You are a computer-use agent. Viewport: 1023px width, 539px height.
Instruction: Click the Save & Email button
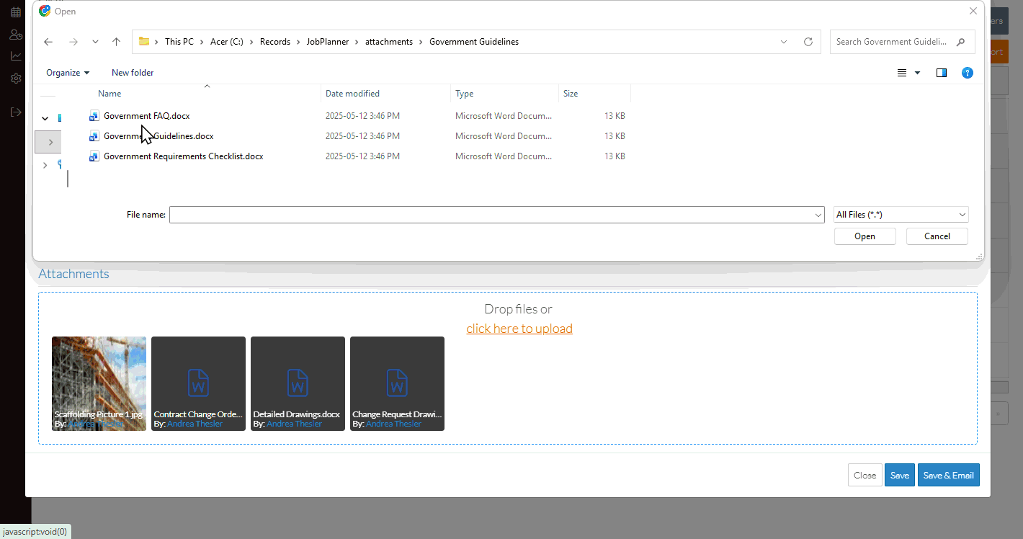coord(949,475)
